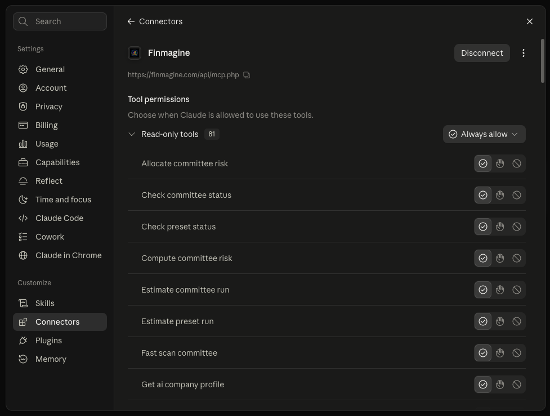The height and width of the screenshot is (416, 550).
Task: Open Time and focus settings
Action: [60, 200]
